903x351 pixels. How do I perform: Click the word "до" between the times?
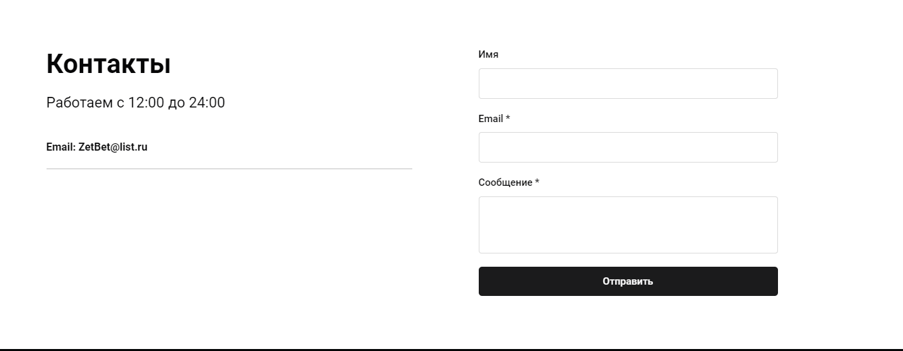(176, 103)
